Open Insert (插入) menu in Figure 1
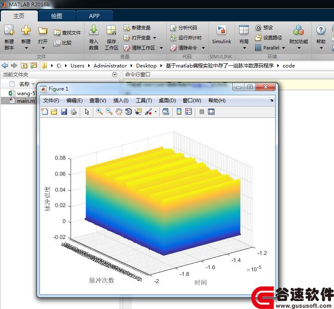This screenshot has width=334, height=309. 121,101
